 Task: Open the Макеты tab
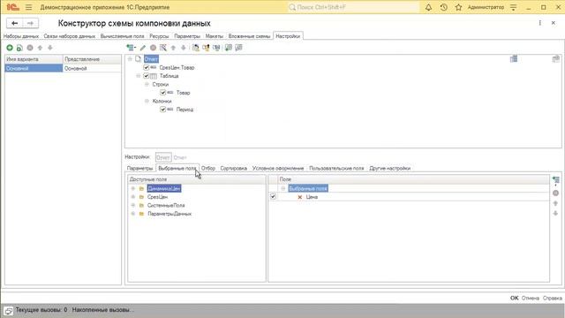(214, 36)
